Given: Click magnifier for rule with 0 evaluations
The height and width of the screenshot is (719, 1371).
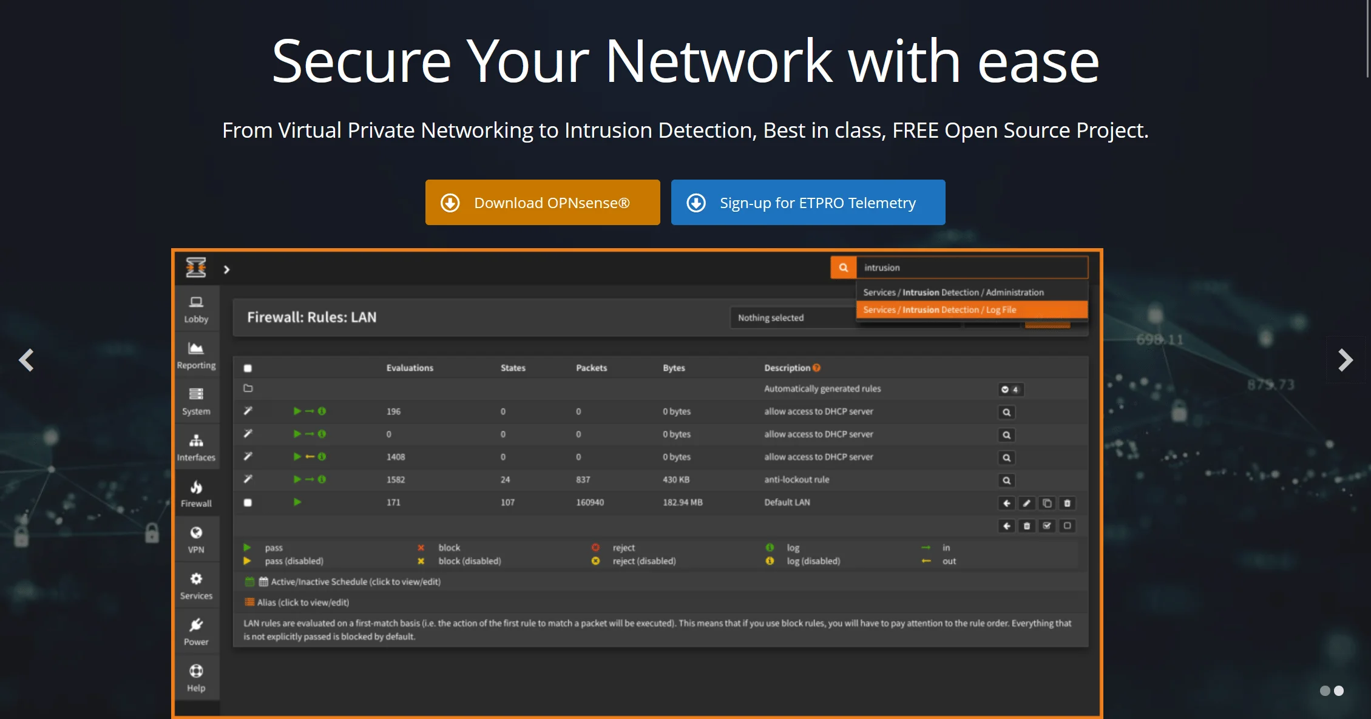Looking at the screenshot, I should click(1006, 435).
